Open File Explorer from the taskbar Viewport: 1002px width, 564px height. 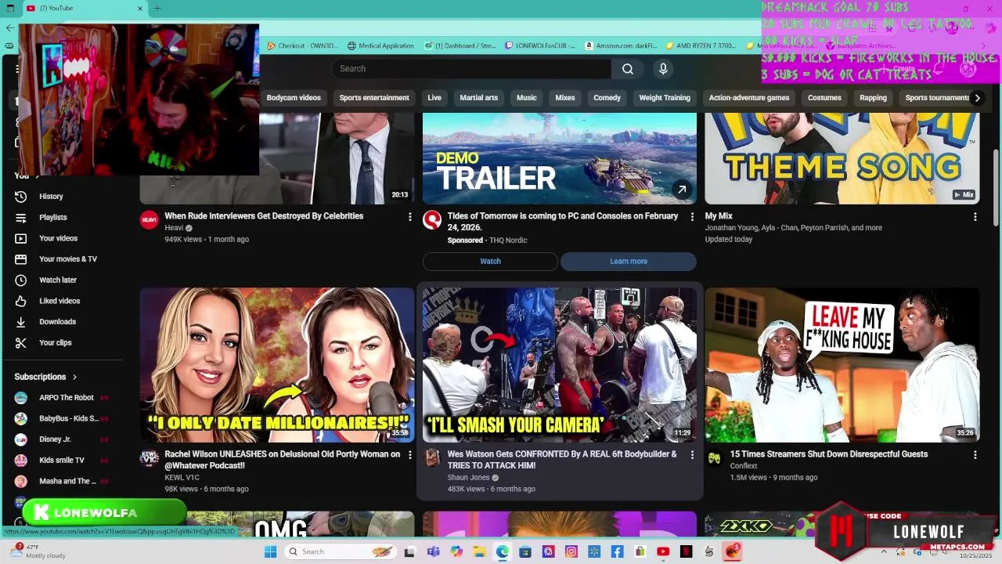click(479, 551)
